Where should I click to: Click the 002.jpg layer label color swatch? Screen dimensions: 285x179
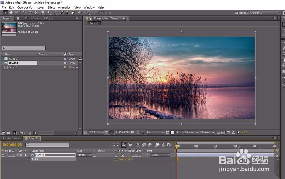pyautogui.click(x=21, y=155)
